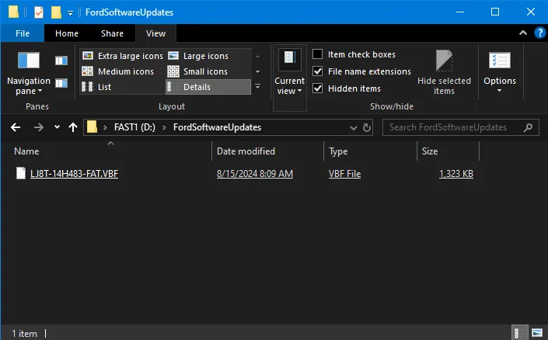Switch to large thumbnails status bar icon
Viewport: 548px width, 340px height.
pos(537,333)
